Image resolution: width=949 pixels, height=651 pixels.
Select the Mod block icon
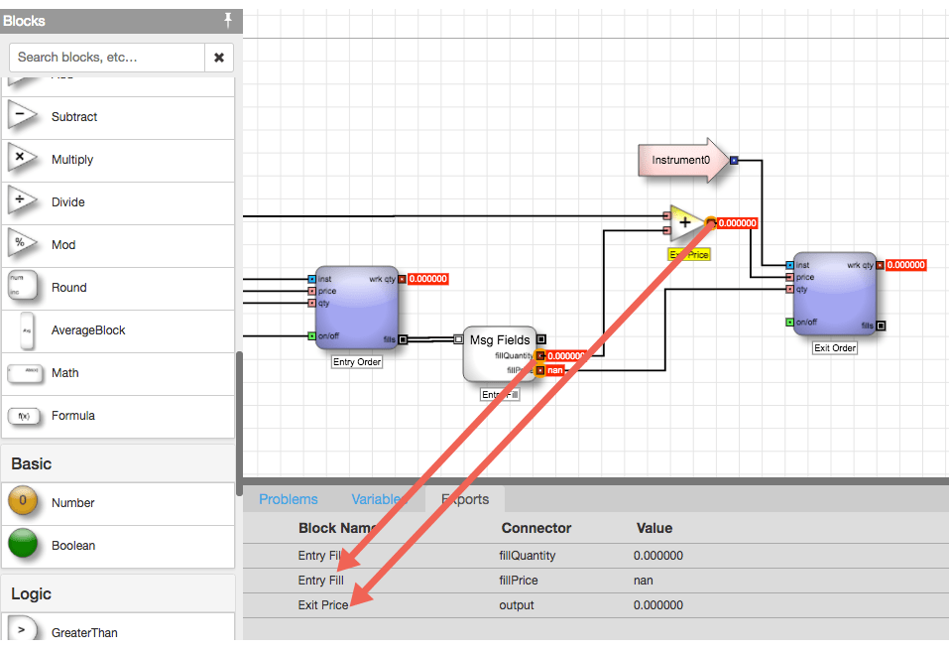[22, 243]
